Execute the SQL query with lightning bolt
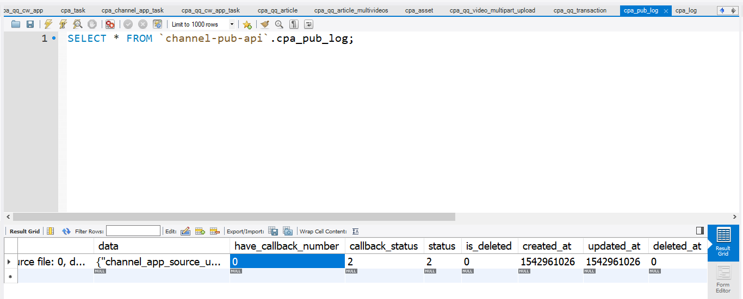This screenshot has width=743, height=299. (x=48, y=24)
